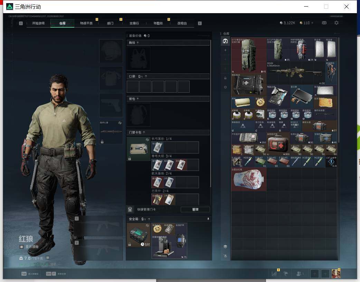Open the weight details list icon
The height and width of the screenshot is (282, 360).
48,258
